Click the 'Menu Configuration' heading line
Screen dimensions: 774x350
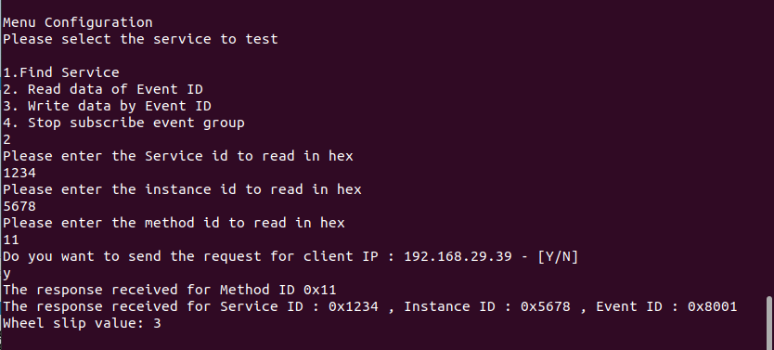coord(78,22)
